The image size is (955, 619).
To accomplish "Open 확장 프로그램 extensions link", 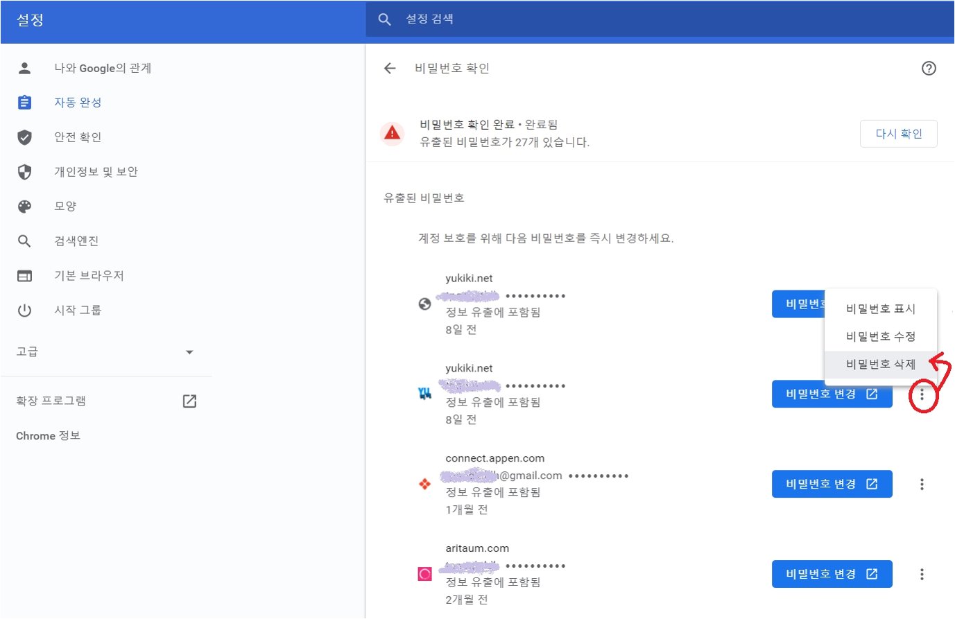I will (51, 401).
